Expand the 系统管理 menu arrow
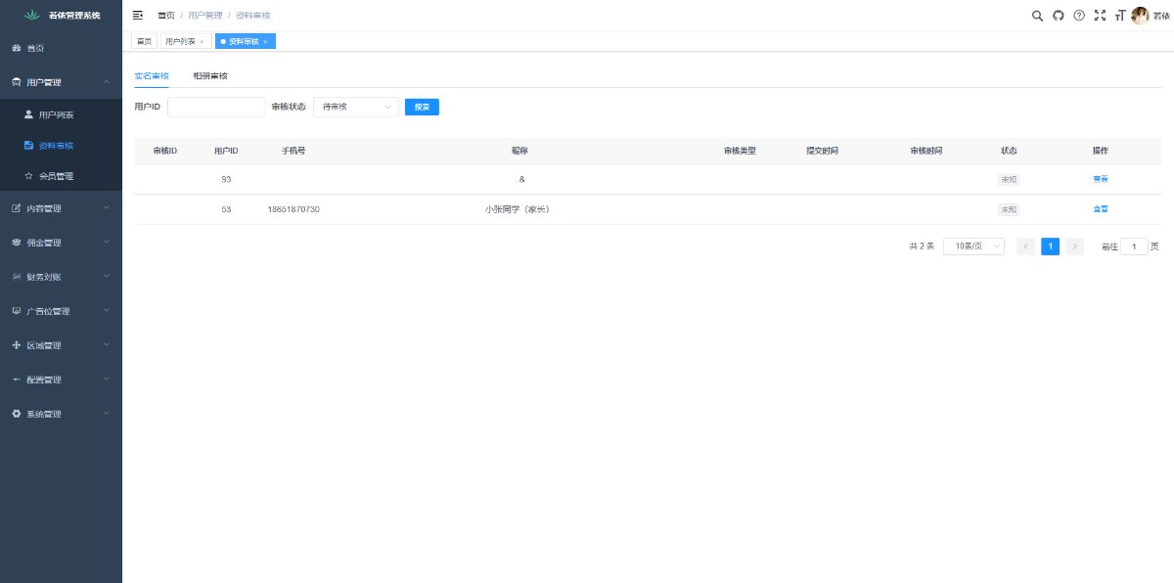1174x583 pixels. (106, 413)
